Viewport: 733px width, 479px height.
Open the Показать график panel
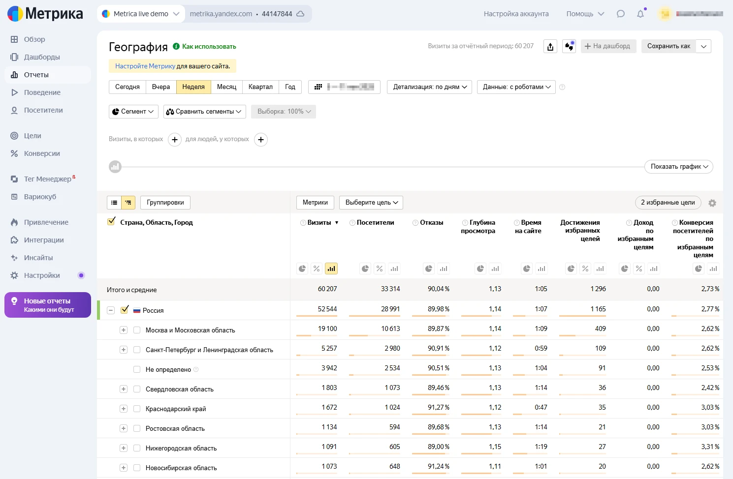(x=678, y=166)
